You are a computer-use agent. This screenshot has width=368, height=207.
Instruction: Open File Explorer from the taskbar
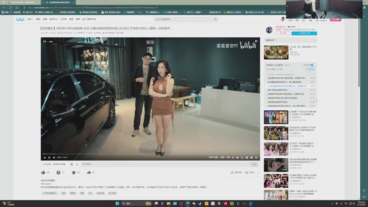pos(168,203)
